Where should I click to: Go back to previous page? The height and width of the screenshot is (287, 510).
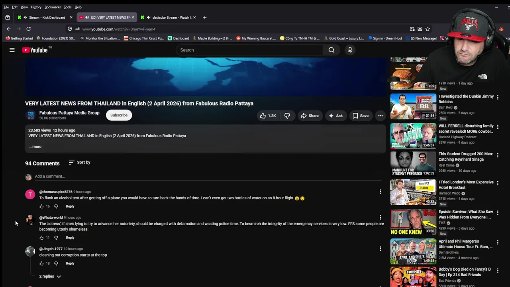(9, 29)
